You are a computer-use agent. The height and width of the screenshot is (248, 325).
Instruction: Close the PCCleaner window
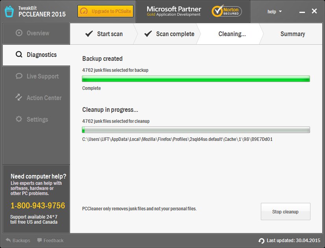tap(314, 11)
